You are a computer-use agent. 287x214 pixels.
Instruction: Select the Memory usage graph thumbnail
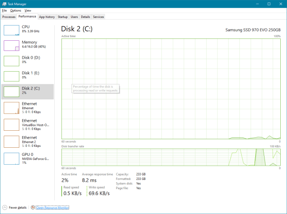[12, 46]
